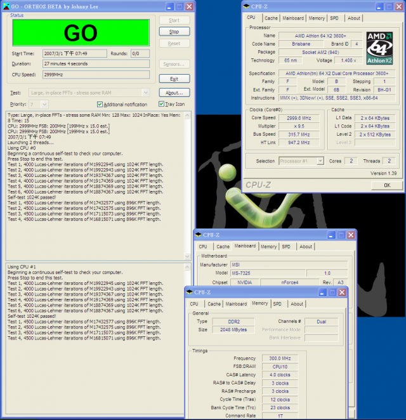Click the CPU Speed field showing 2999MHz
This screenshot has height=420, width=406.
click(x=96, y=75)
